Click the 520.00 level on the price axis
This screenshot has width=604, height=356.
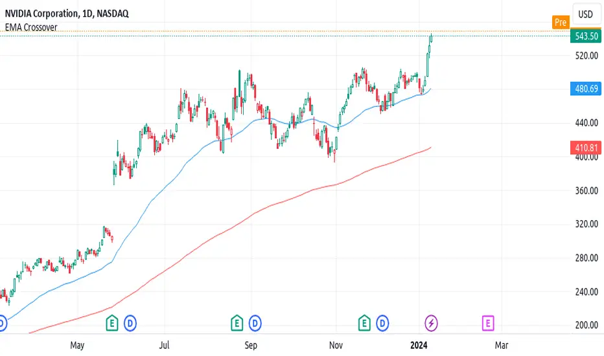(x=587, y=56)
